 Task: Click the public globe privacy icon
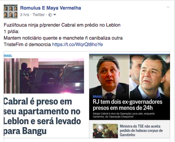pyautogui.click(x=50, y=15)
